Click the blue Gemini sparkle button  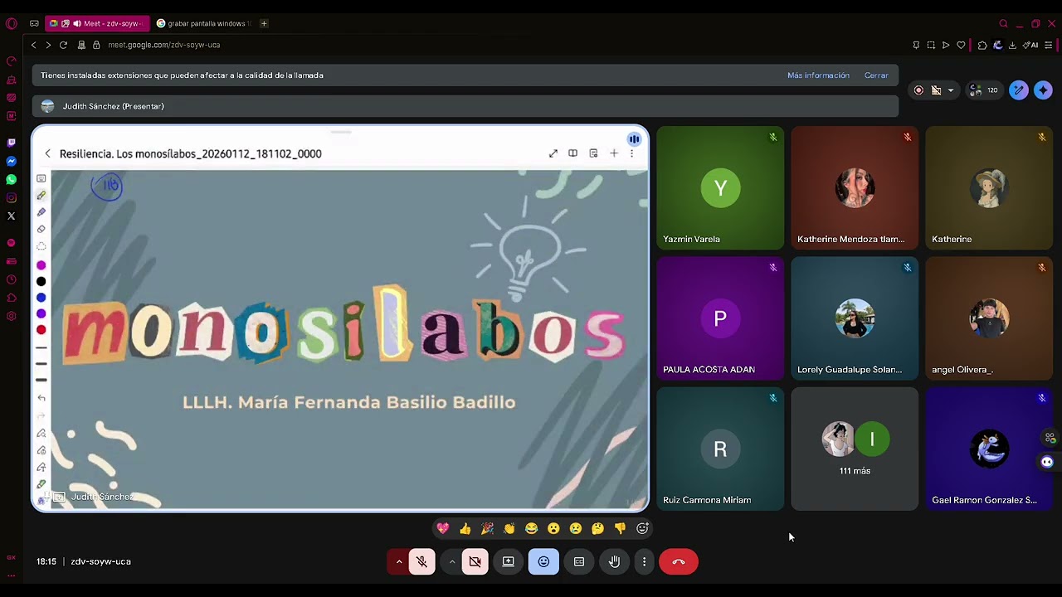1043,90
